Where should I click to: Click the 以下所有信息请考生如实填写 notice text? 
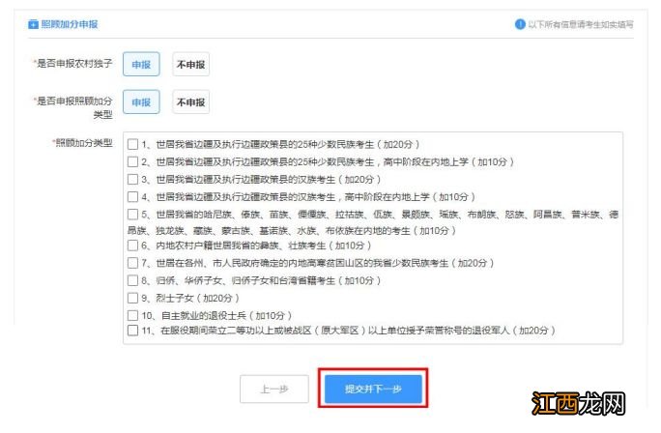click(581, 24)
